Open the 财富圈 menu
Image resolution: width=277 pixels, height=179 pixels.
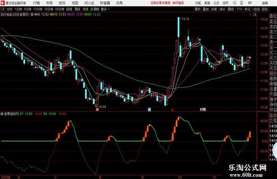(x=105, y=3)
